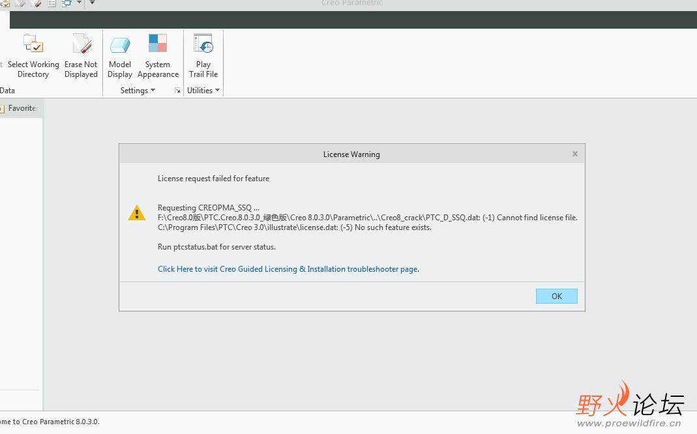Click 'License request failed for feature' text
Screen dimensions: 697x434
pos(213,179)
